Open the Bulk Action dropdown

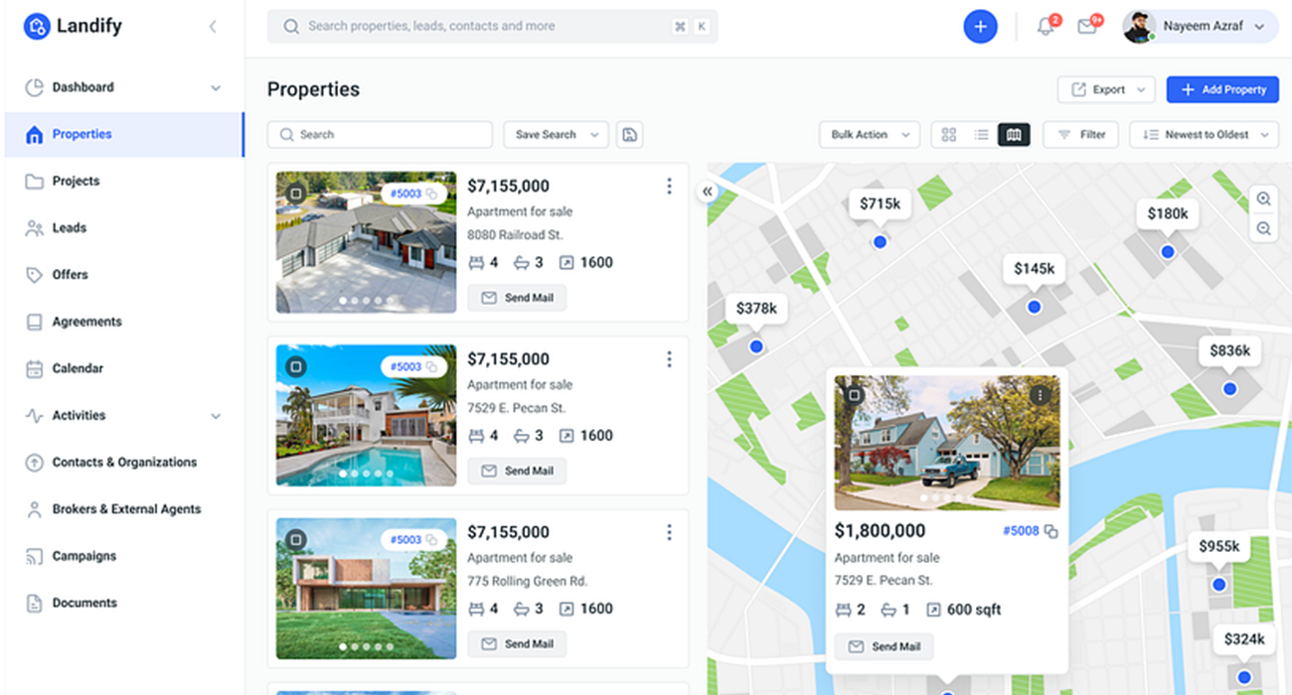pos(870,135)
